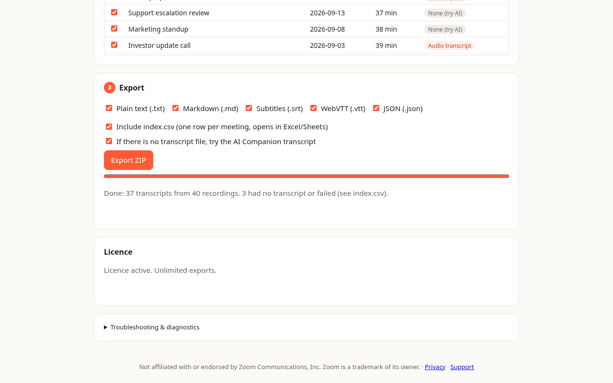The width and height of the screenshot is (613, 383).
Task: Uncheck the Investor update call row checkbox
Action: [x=114, y=45]
